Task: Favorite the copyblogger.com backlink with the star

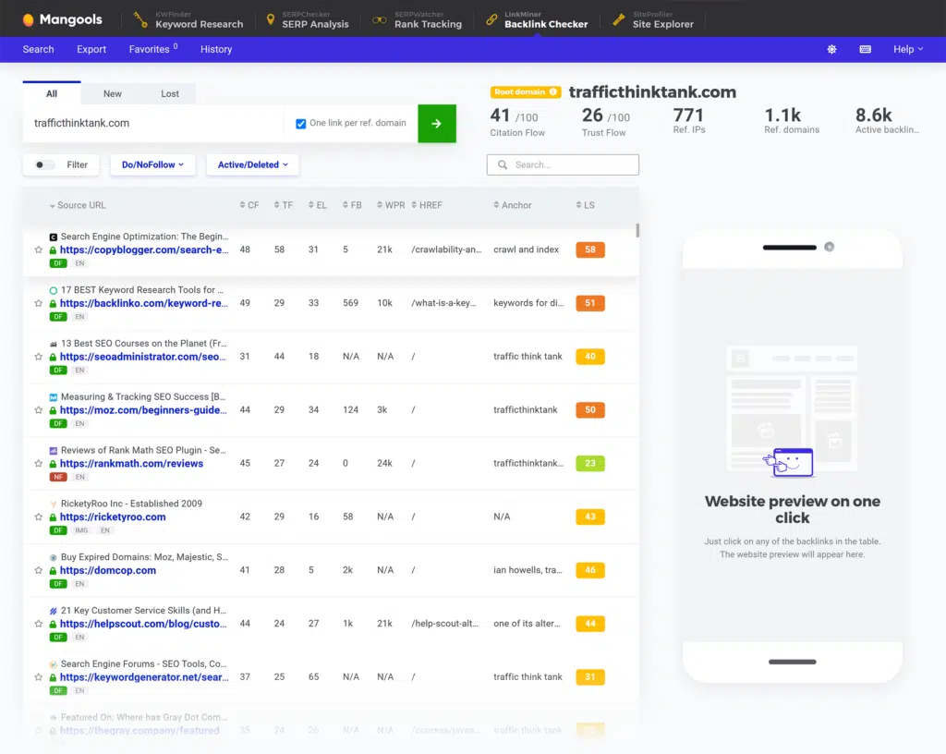Action: [39, 250]
